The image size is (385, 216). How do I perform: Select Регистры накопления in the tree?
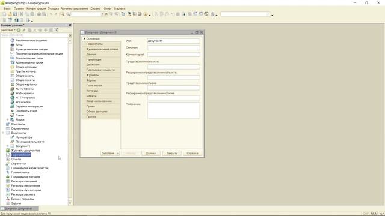click(x=25, y=186)
